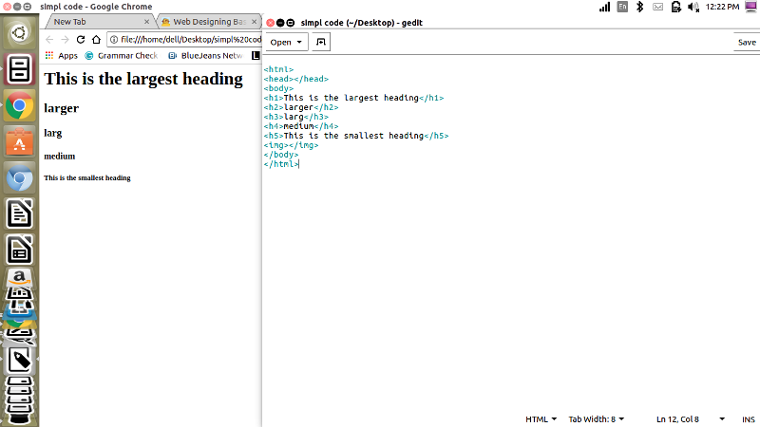The width and height of the screenshot is (760, 427).
Task: Open the Tab Width dropdown
Action: [x=597, y=419]
